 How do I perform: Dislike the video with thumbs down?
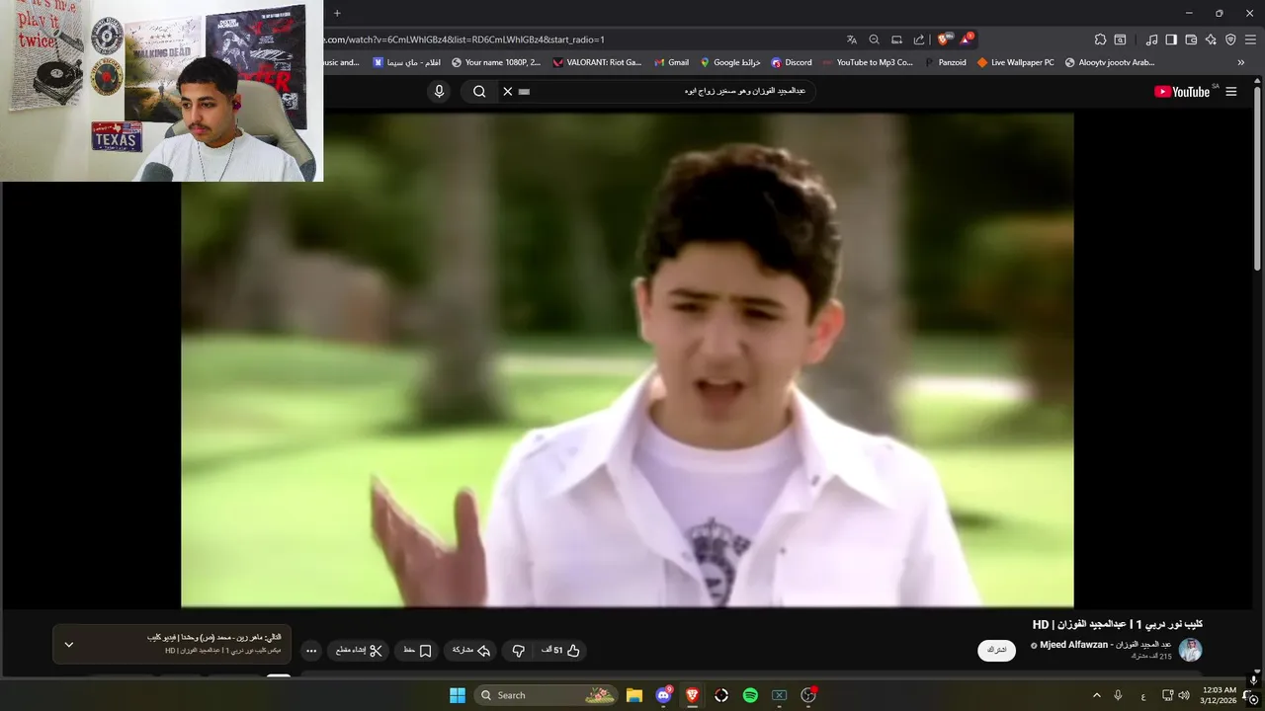(518, 651)
